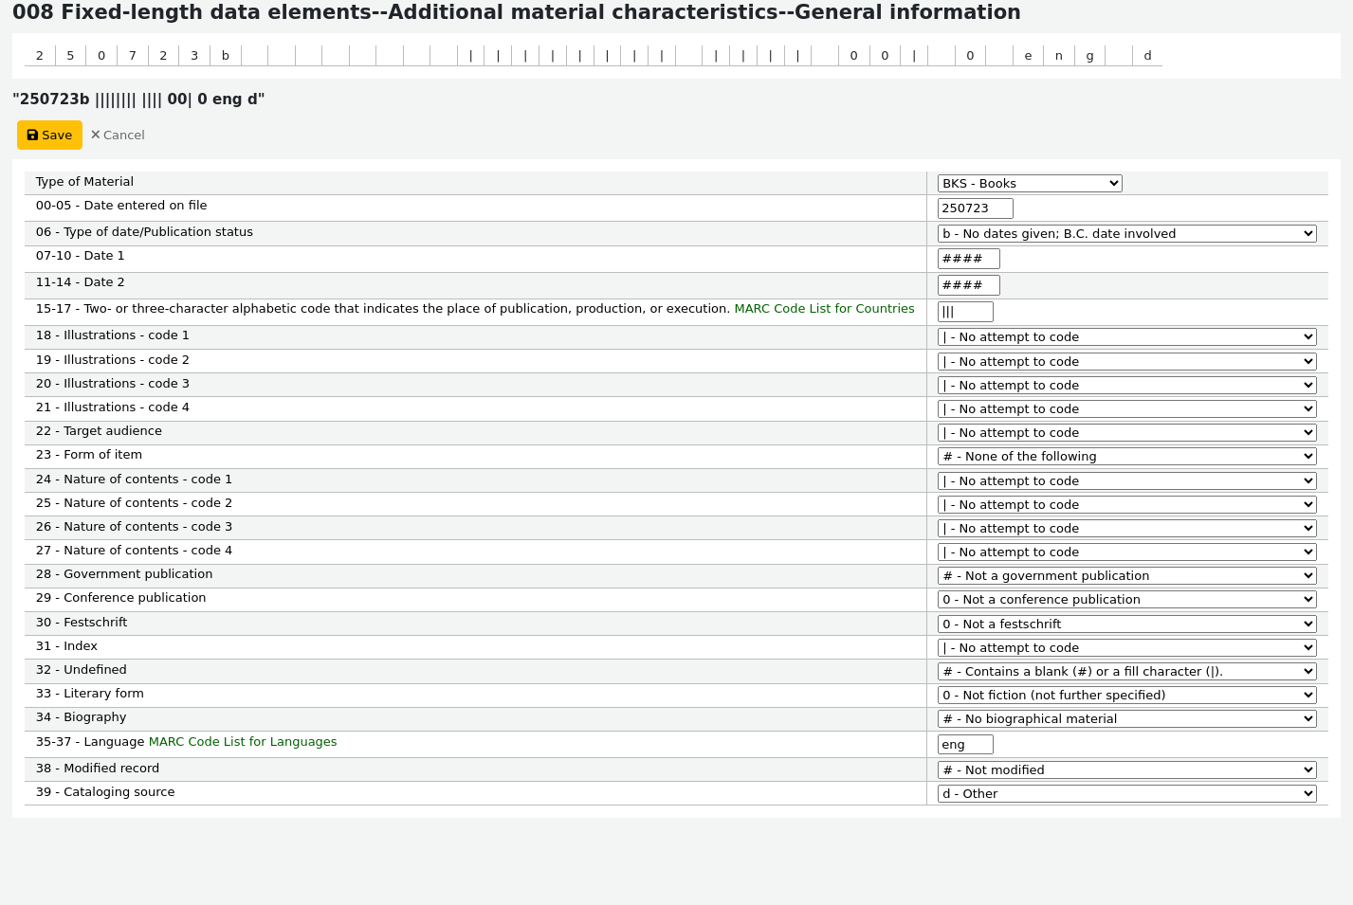Open Illustrations code 1 dropdown

click(1126, 337)
